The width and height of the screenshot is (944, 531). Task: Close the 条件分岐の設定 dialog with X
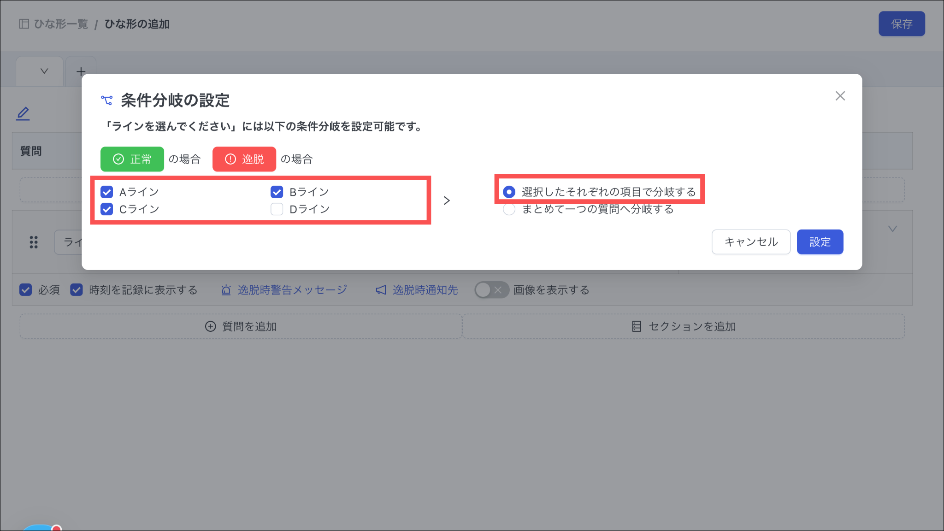pyautogui.click(x=840, y=96)
